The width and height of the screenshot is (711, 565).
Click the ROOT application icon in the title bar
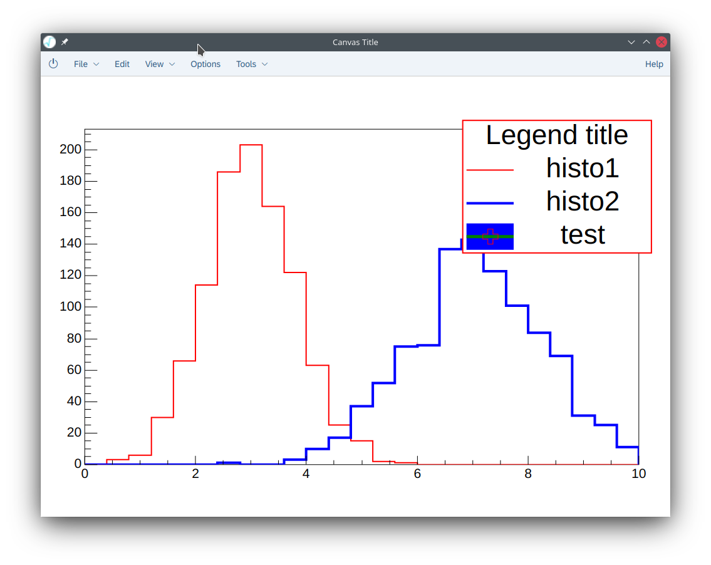(x=48, y=42)
